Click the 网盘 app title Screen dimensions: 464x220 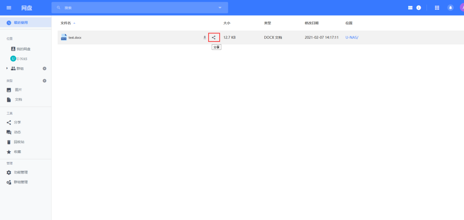coord(27,8)
